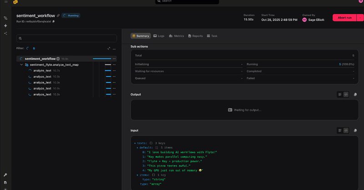Screen dimensions: 364x190
Task: Focus the top Search bar
Action: [187, 1]
